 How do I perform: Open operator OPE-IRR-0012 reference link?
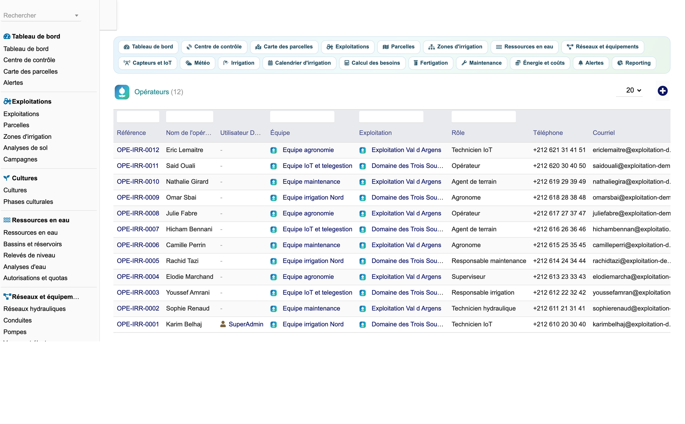point(138,150)
